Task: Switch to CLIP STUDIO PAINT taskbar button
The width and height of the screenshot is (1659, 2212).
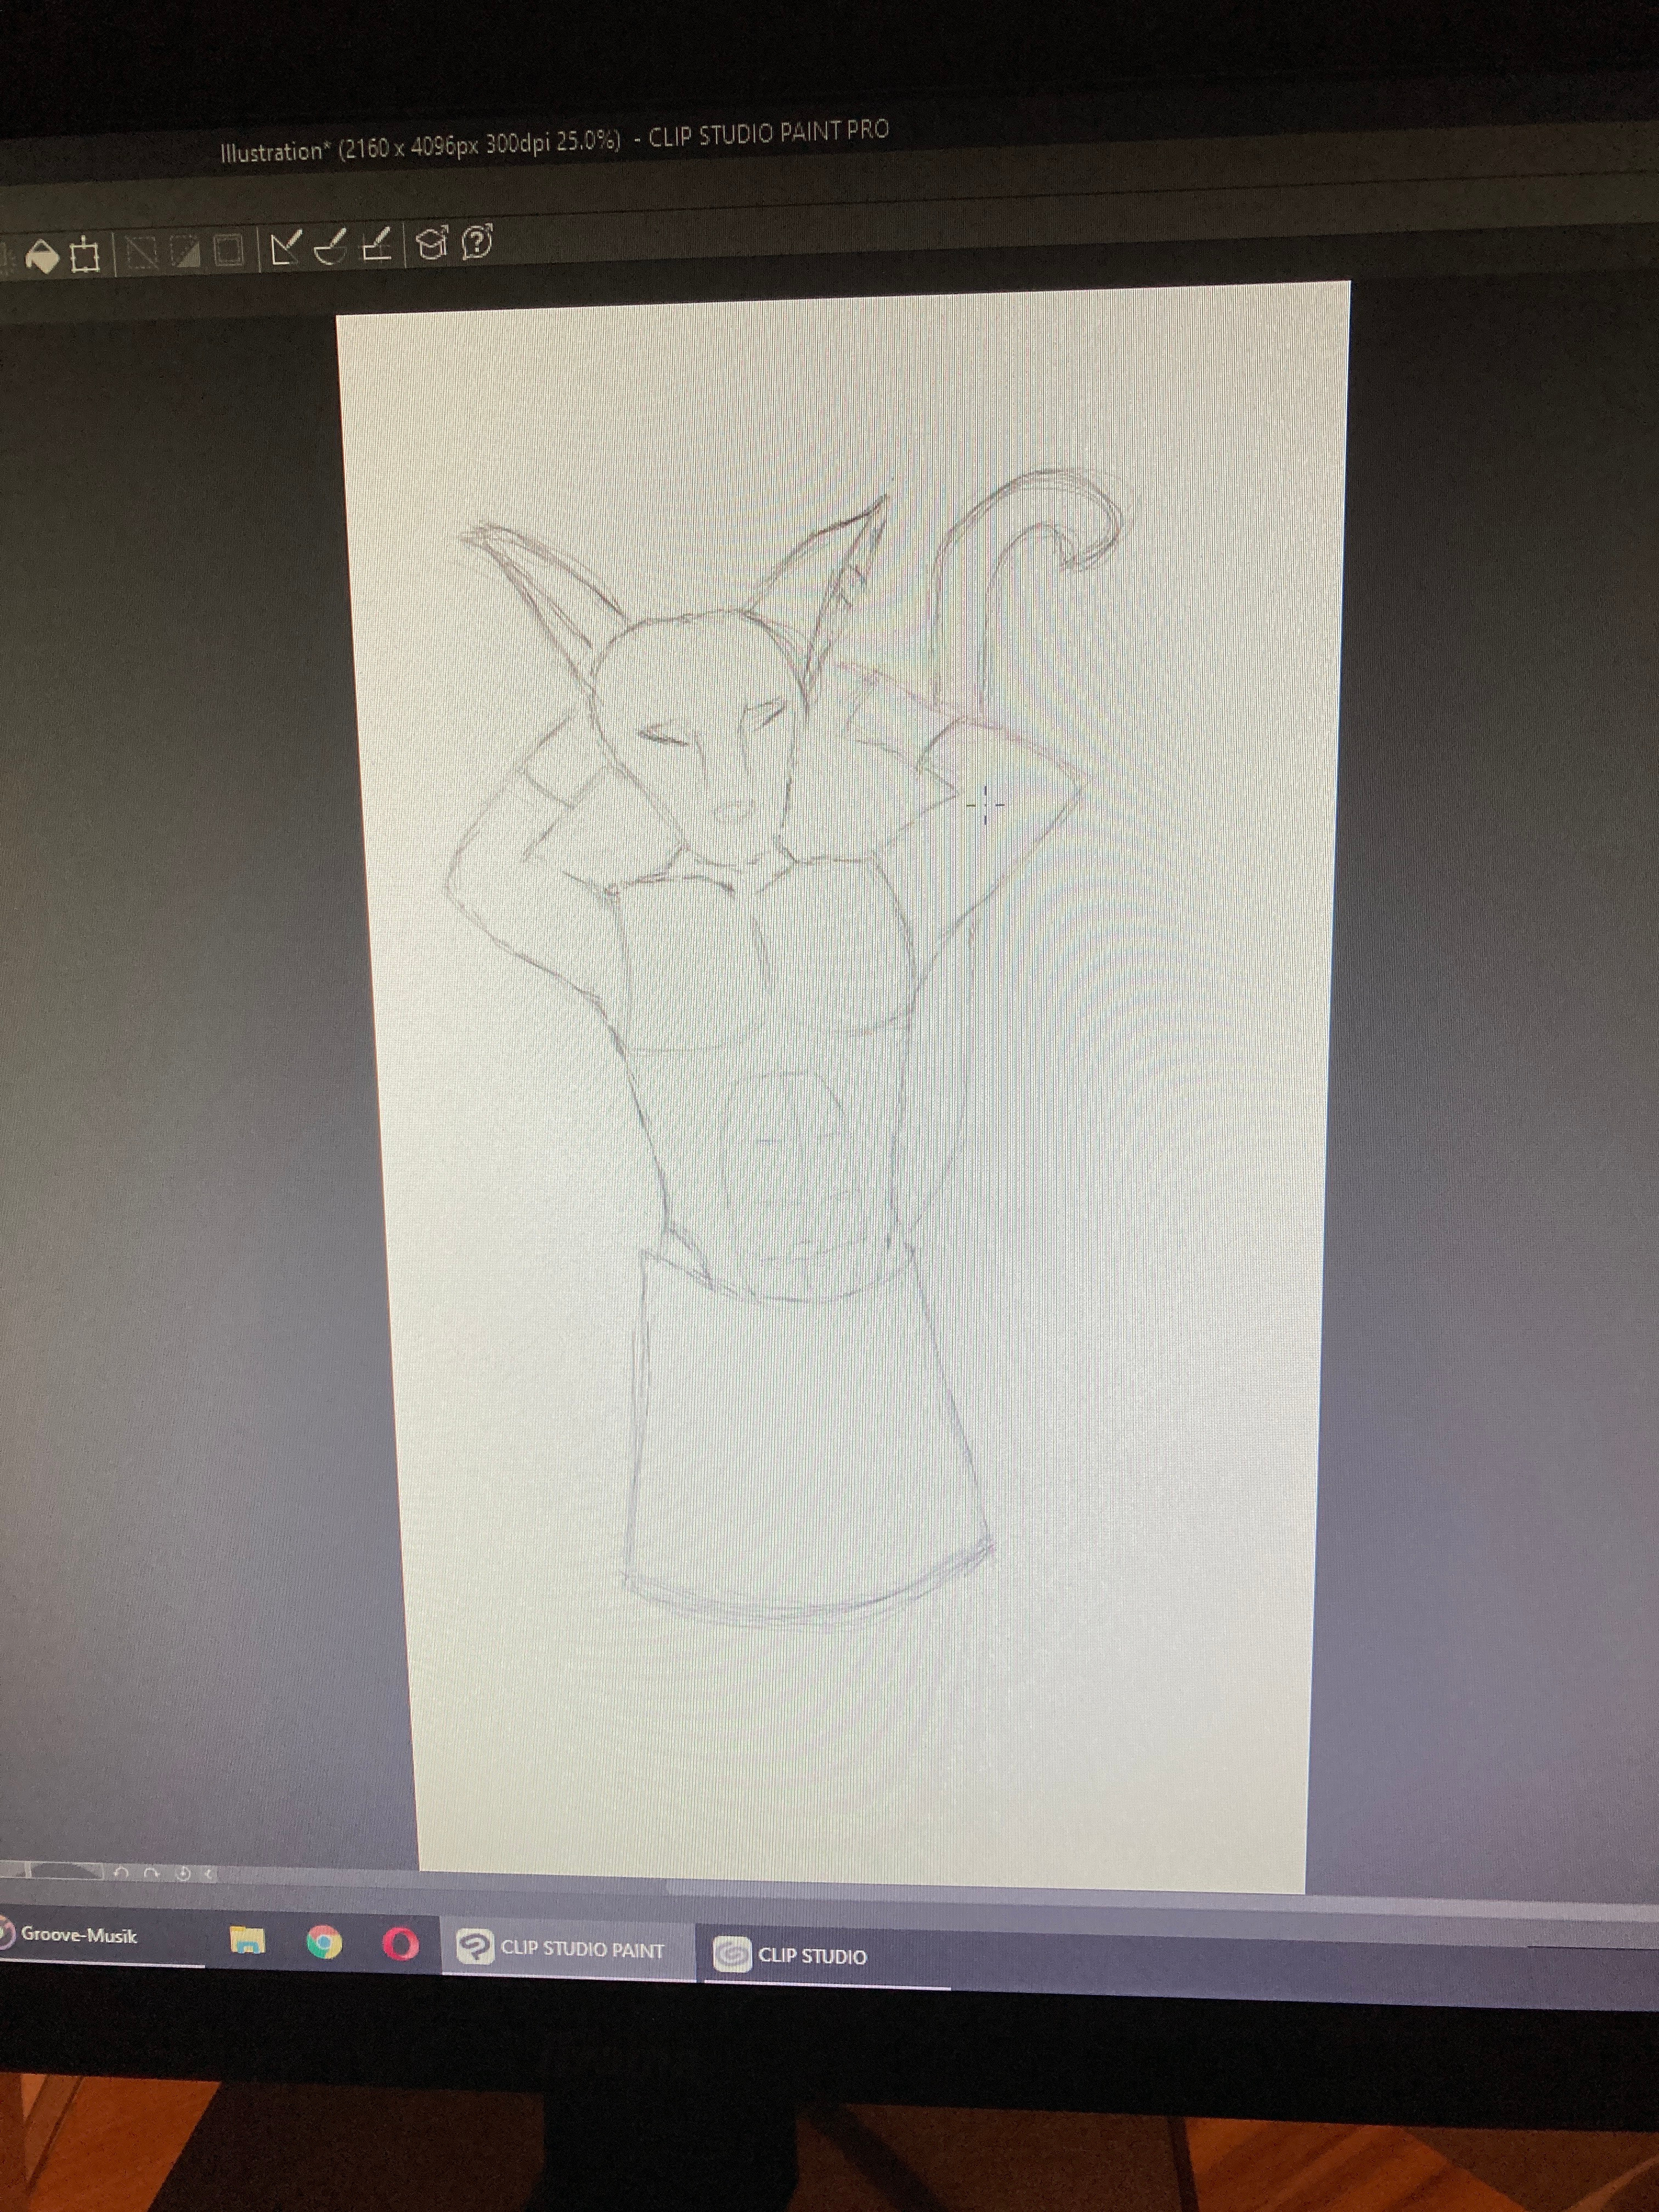Action: 568,1949
